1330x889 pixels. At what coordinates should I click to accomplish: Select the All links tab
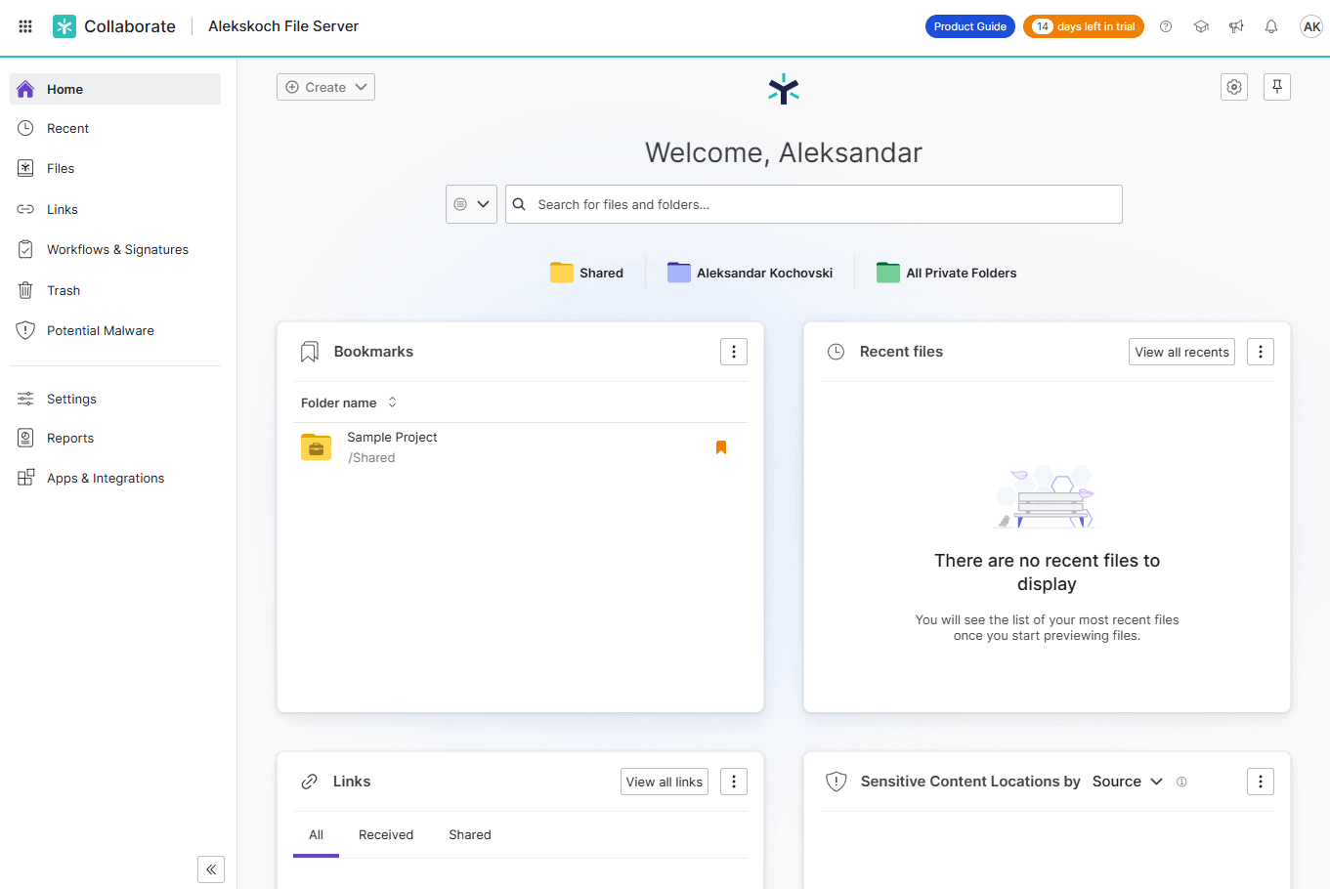[x=316, y=835]
